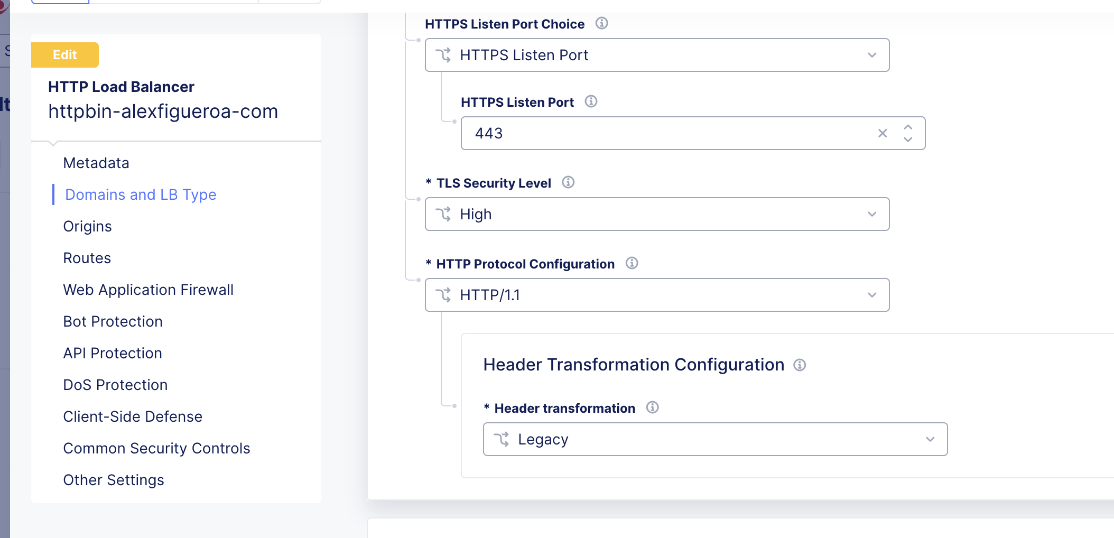Click the HTTP Protocol Configuration info icon
The image size is (1114, 538).
pos(632,263)
